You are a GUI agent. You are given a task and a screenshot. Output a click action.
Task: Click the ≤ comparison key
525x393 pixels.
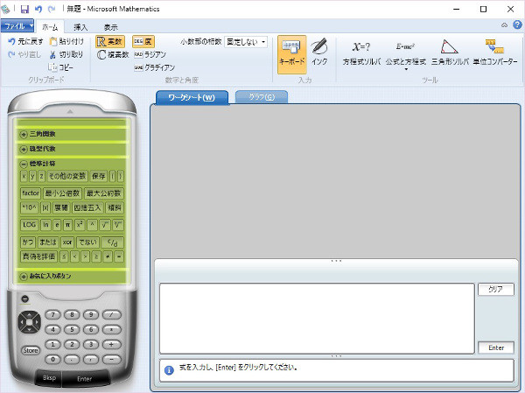pyautogui.click(x=64, y=257)
